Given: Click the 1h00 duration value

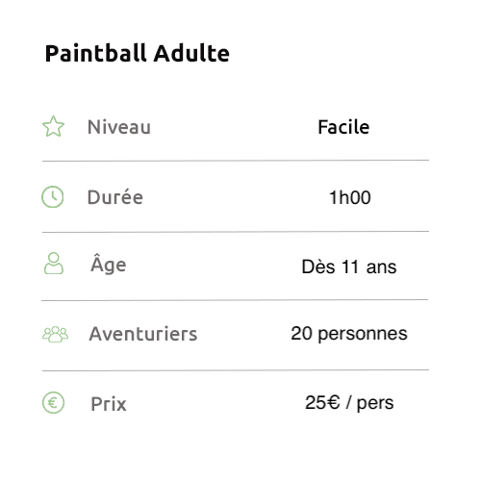Looking at the screenshot, I should (350, 197).
